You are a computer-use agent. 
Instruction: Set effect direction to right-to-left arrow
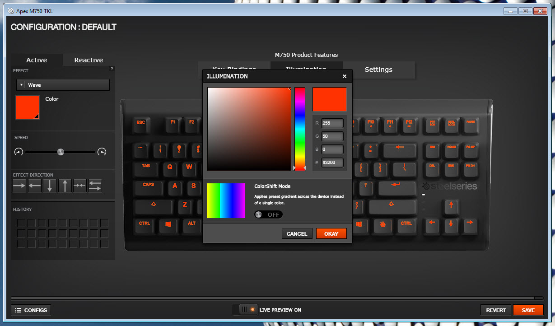(34, 186)
